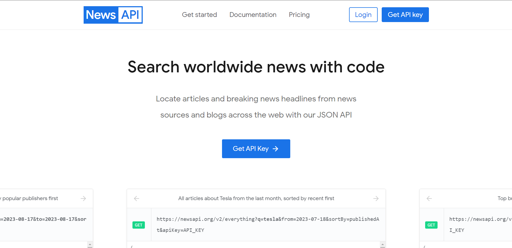Click the header Get API key button
This screenshot has height=248, width=512.
tap(405, 15)
